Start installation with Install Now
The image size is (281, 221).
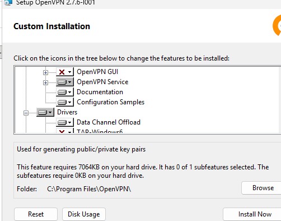pos(252,214)
